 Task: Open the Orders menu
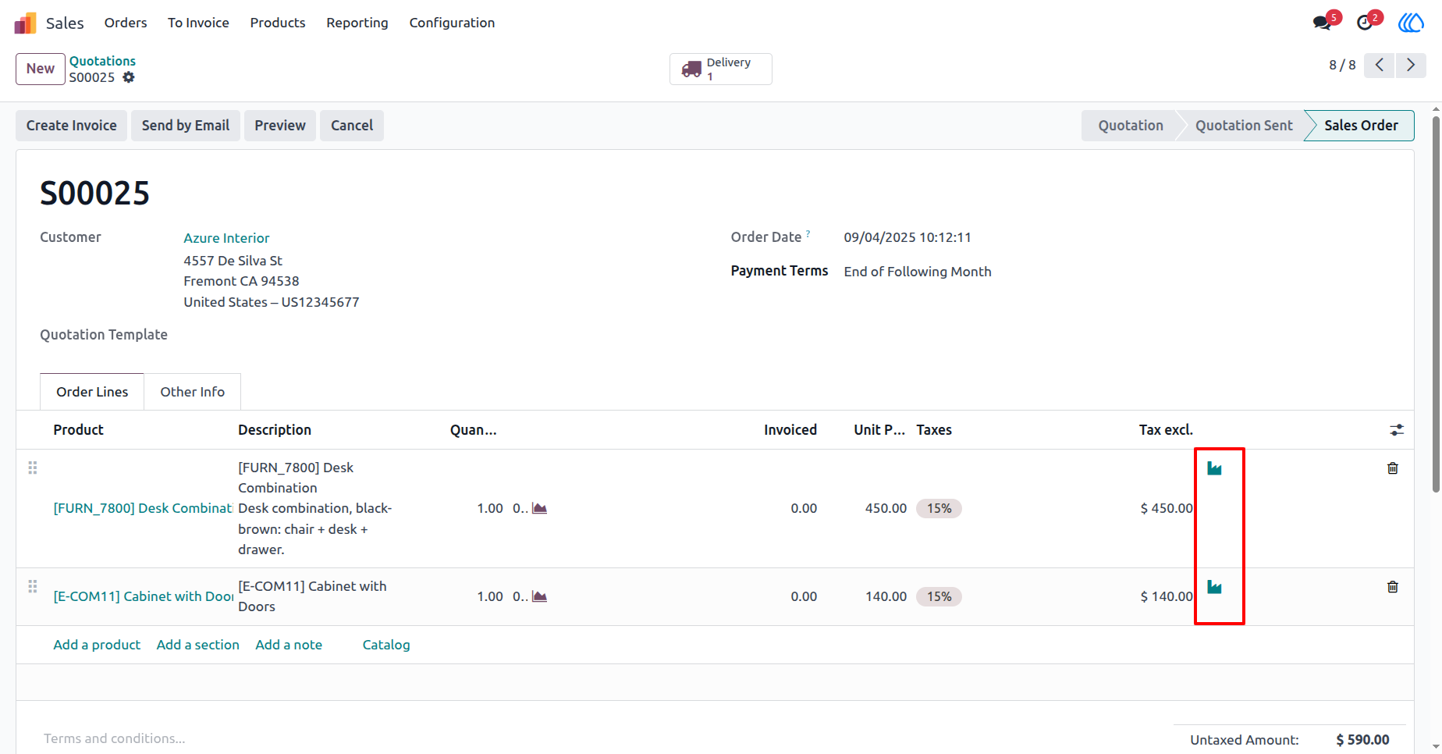pos(126,23)
